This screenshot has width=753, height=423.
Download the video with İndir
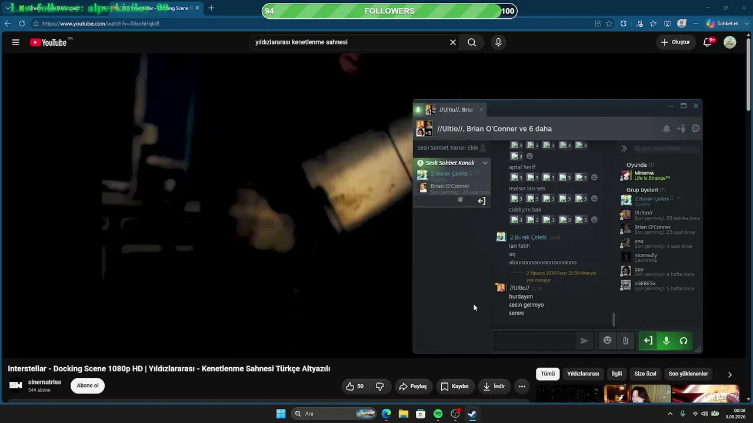click(x=494, y=386)
